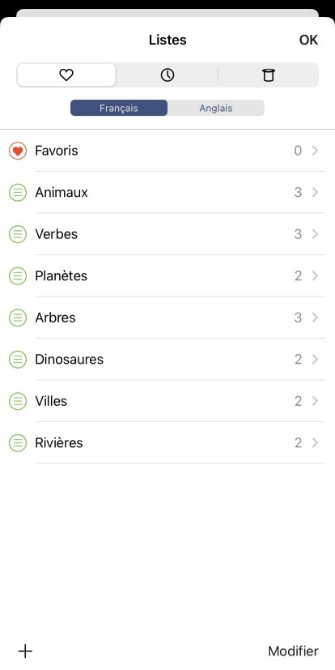This screenshot has width=335, height=670.
Task: Toggle language to Français
Action: (119, 108)
